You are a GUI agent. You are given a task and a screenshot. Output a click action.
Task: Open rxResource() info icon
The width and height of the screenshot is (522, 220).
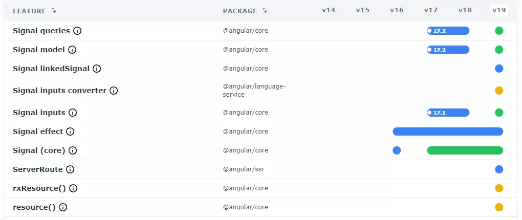[x=73, y=188]
